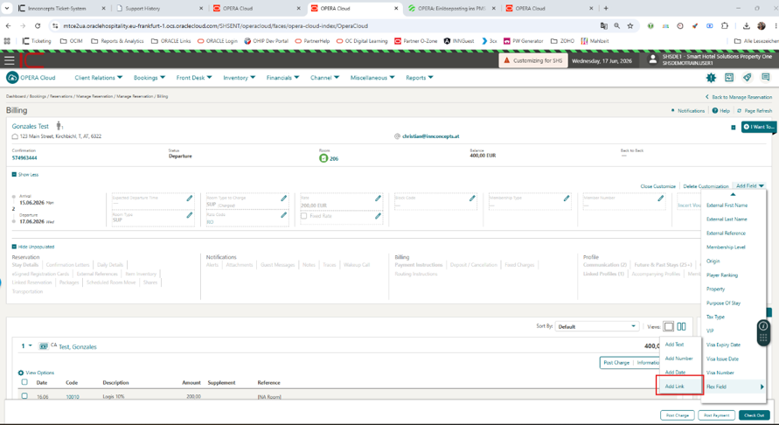
Task: Expand the Client Relations menu
Action: click(99, 78)
